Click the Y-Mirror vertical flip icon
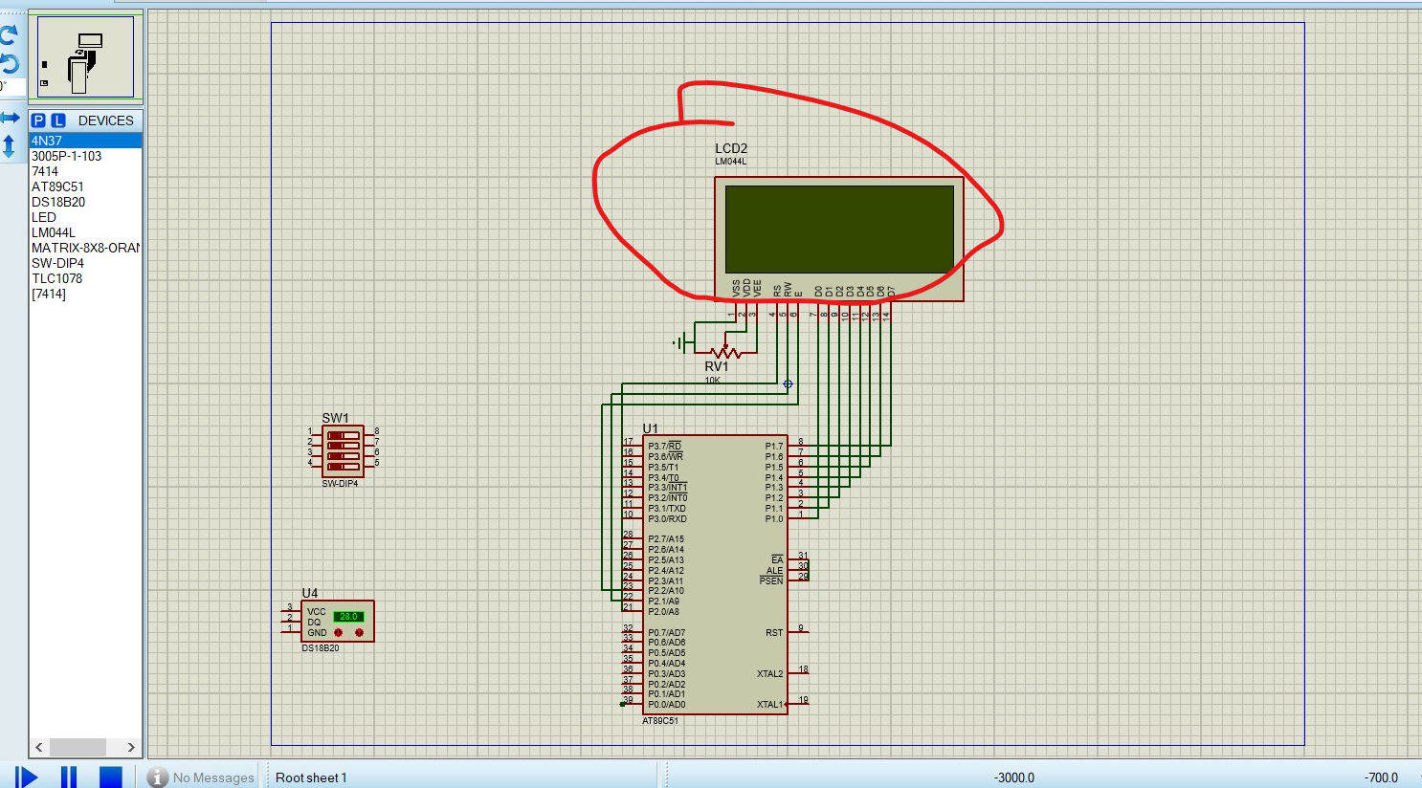The image size is (1422, 788). coord(9,146)
